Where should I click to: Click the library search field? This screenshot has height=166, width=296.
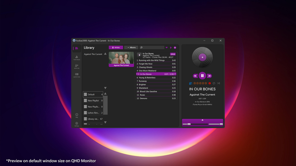click(152, 48)
